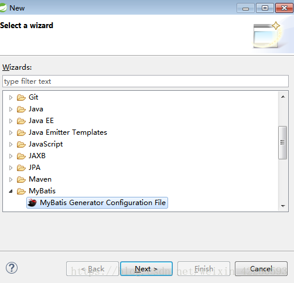Expand the Java EE tree node

(11, 121)
